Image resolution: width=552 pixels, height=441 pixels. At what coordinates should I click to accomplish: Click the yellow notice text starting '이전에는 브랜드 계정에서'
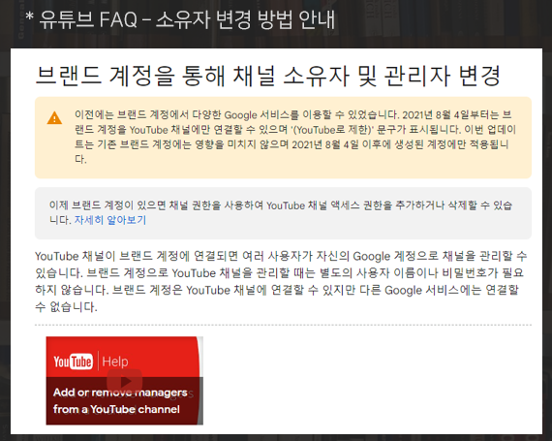(295, 137)
